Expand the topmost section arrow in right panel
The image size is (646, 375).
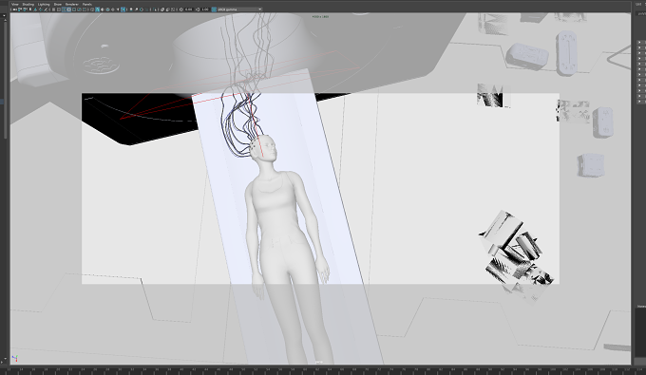pyautogui.click(x=639, y=42)
